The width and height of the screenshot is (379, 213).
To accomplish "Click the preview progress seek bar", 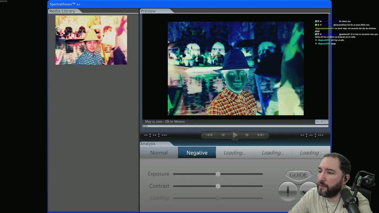I will click(235, 126).
